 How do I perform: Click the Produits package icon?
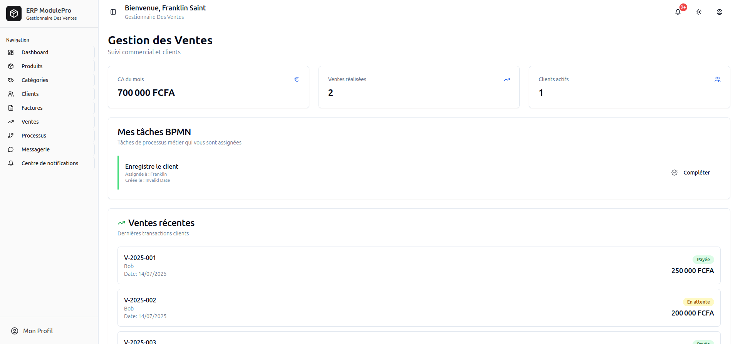click(x=11, y=66)
